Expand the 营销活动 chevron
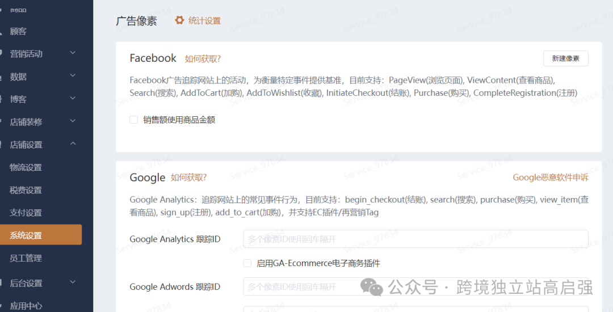 click(x=73, y=52)
